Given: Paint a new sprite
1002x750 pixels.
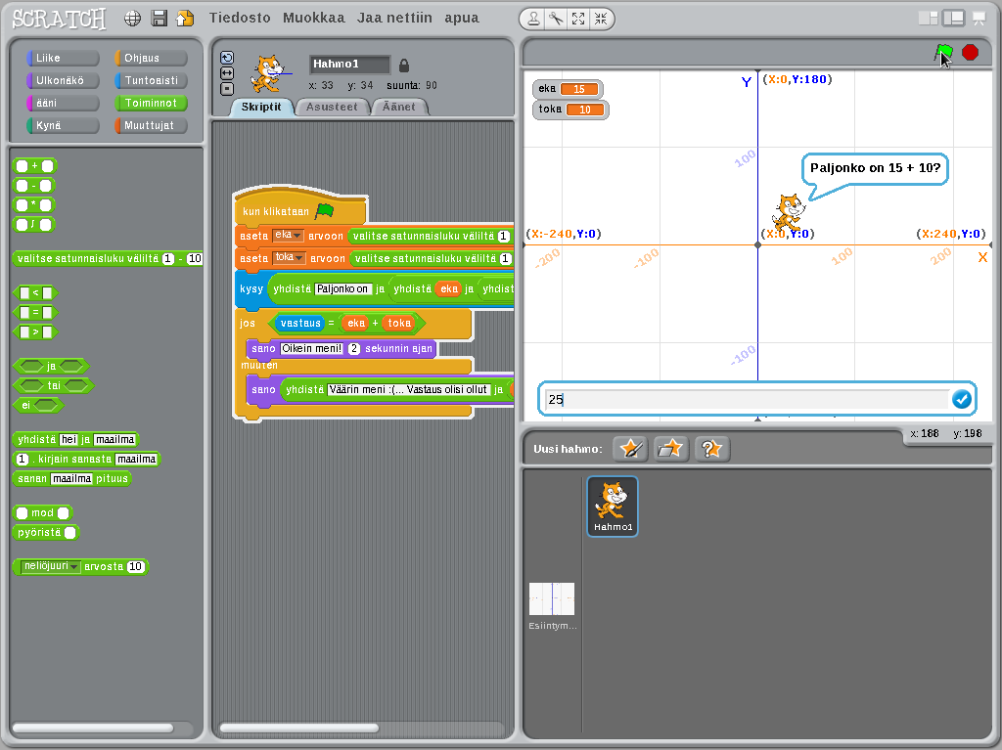Looking at the screenshot, I should click(631, 449).
